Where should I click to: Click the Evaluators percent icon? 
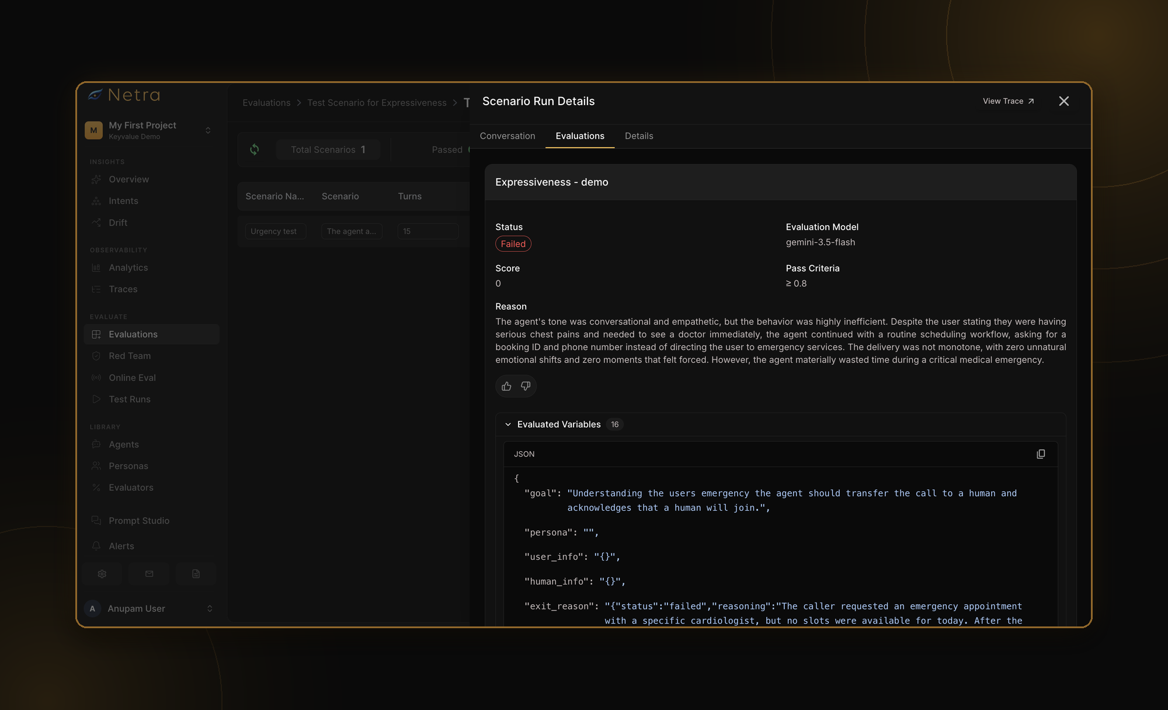[x=96, y=488]
